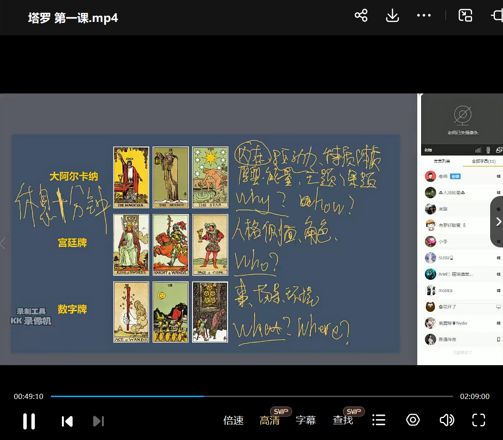This screenshot has height=440, width=503.
Task: Click the Windows device icon on monica row
Action: (x=499, y=290)
